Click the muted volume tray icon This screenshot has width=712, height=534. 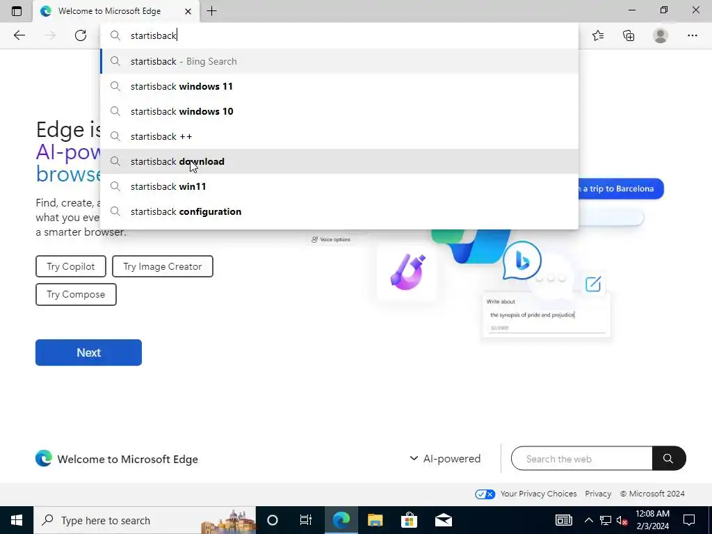tap(622, 520)
